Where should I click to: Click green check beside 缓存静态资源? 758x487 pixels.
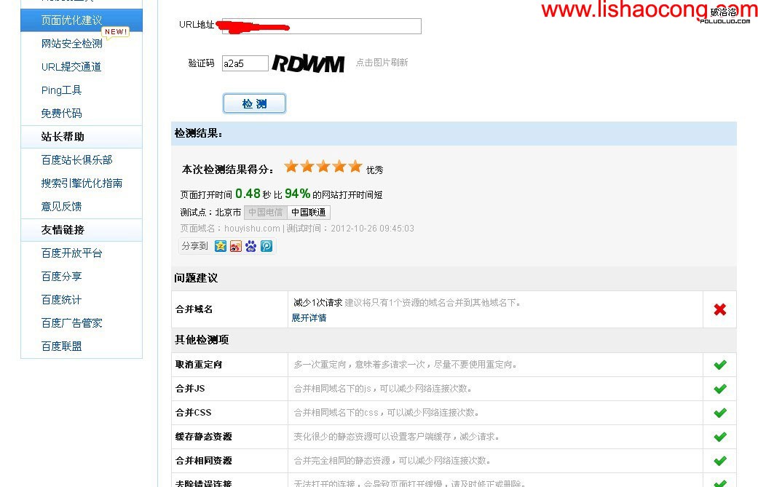719,436
